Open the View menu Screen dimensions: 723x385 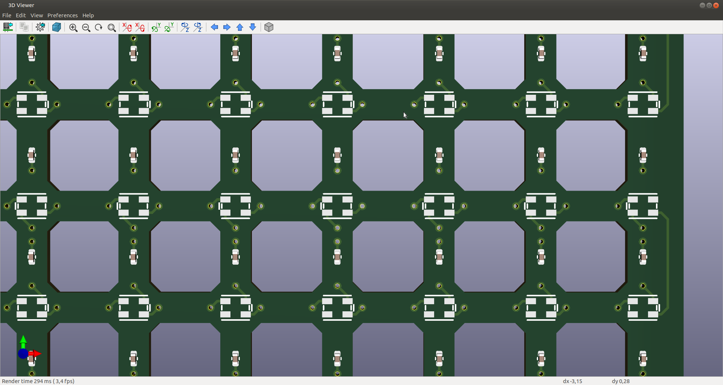tap(37, 15)
